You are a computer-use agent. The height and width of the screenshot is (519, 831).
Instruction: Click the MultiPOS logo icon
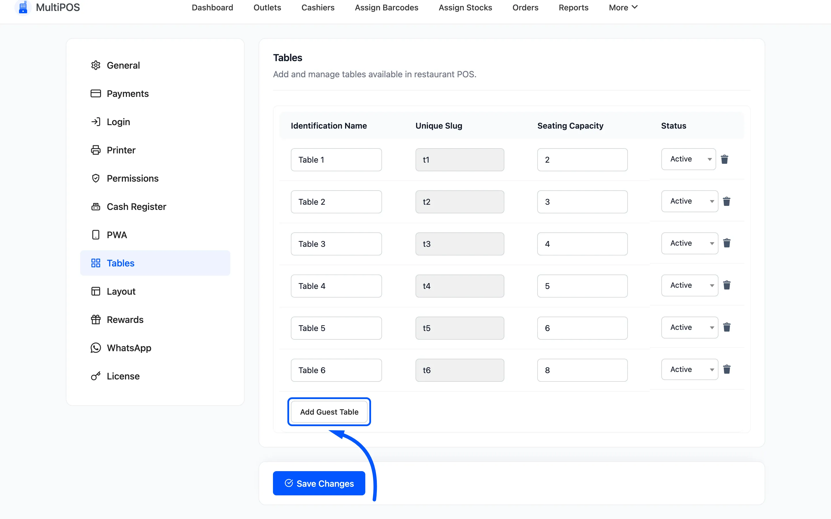click(23, 7)
